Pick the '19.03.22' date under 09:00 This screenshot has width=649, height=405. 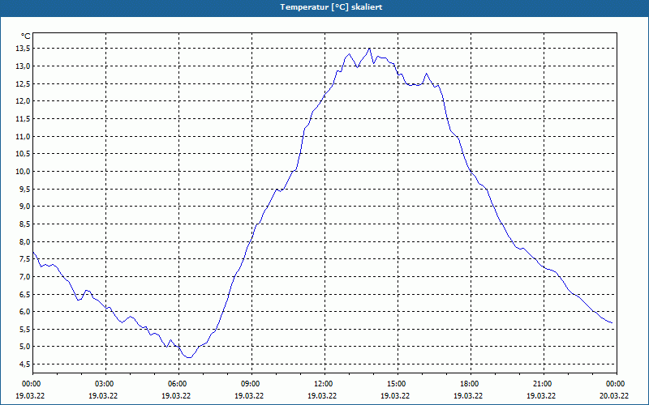coord(249,395)
